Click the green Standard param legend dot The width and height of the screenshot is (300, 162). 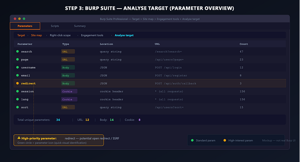click(x=192, y=141)
